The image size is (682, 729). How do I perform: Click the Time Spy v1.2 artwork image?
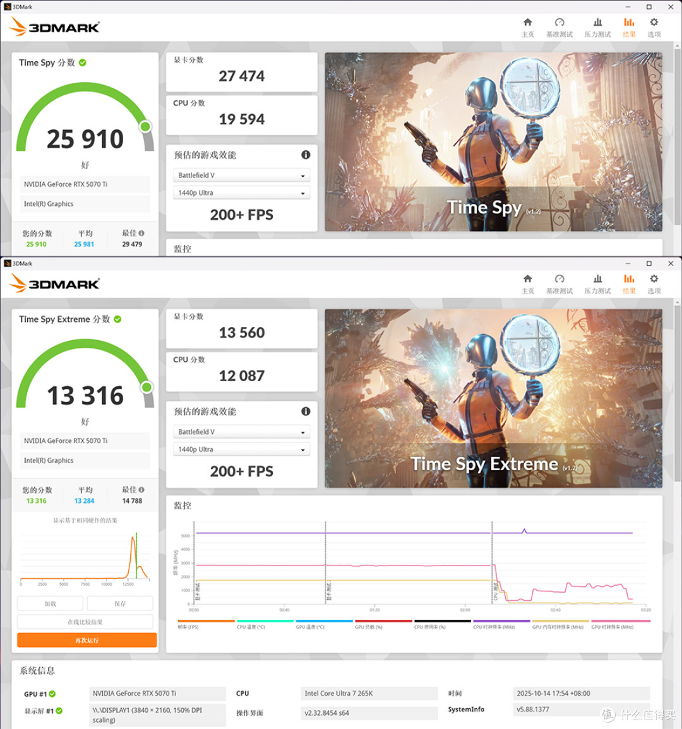click(493, 142)
